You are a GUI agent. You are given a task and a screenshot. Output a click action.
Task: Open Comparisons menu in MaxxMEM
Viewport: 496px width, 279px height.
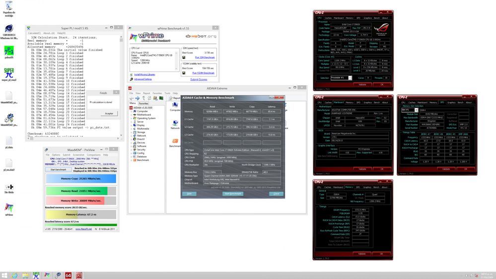click(94, 155)
